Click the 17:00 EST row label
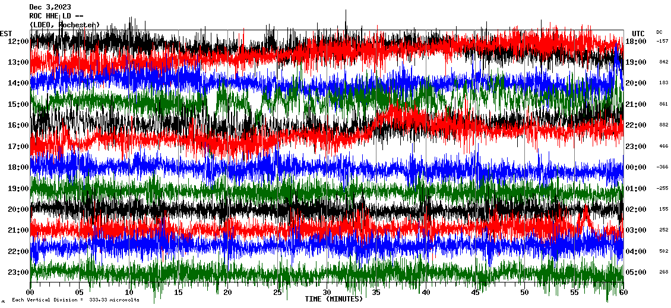 [18, 146]
